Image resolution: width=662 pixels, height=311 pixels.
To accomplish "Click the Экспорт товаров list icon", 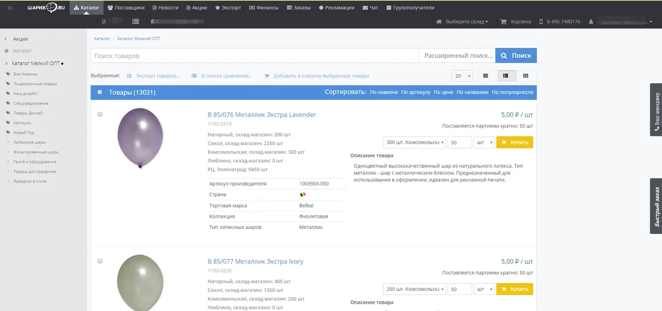I will click(129, 76).
